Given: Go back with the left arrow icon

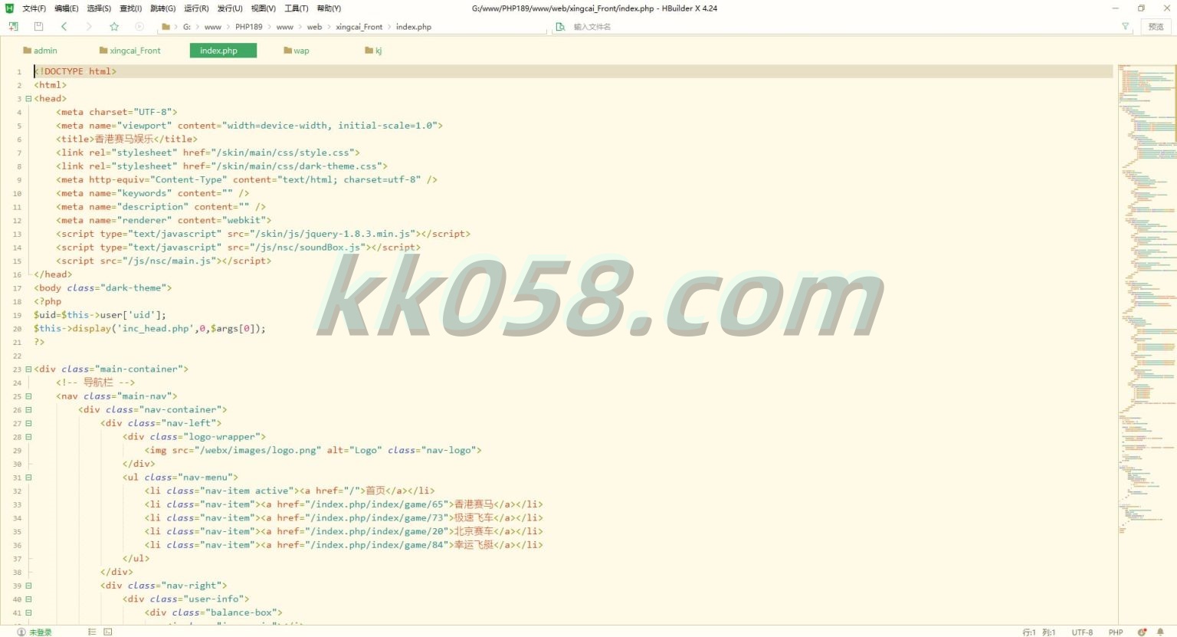Looking at the screenshot, I should 64,27.
